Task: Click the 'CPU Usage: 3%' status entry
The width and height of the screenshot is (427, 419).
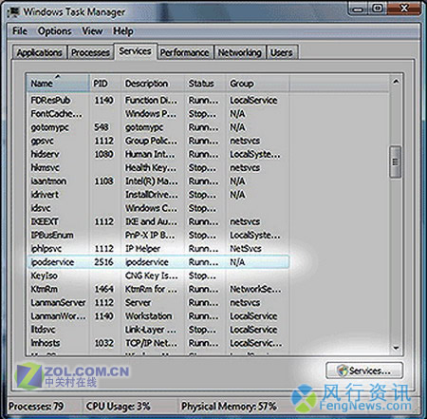Action: pyautogui.click(x=118, y=406)
